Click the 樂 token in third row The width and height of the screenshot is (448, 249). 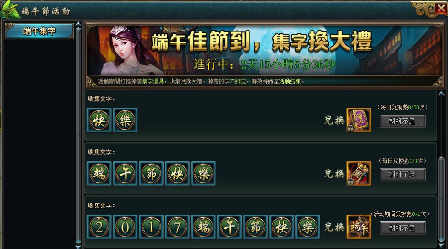click(308, 227)
